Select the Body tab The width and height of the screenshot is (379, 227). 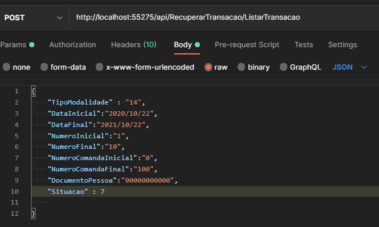click(183, 44)
